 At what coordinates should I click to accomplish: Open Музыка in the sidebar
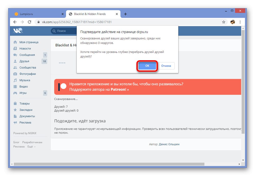pyautogui.click(x=25, y=80)
